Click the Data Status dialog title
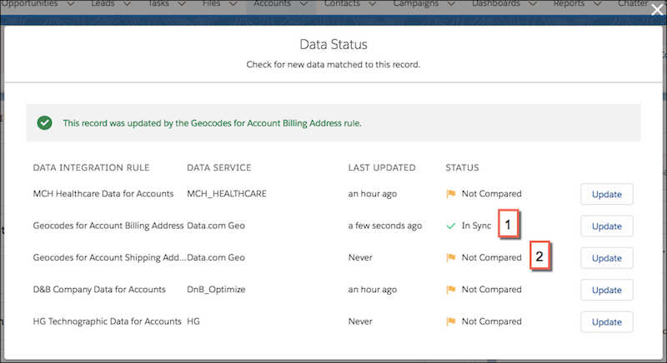 click(x=333, y=44)
